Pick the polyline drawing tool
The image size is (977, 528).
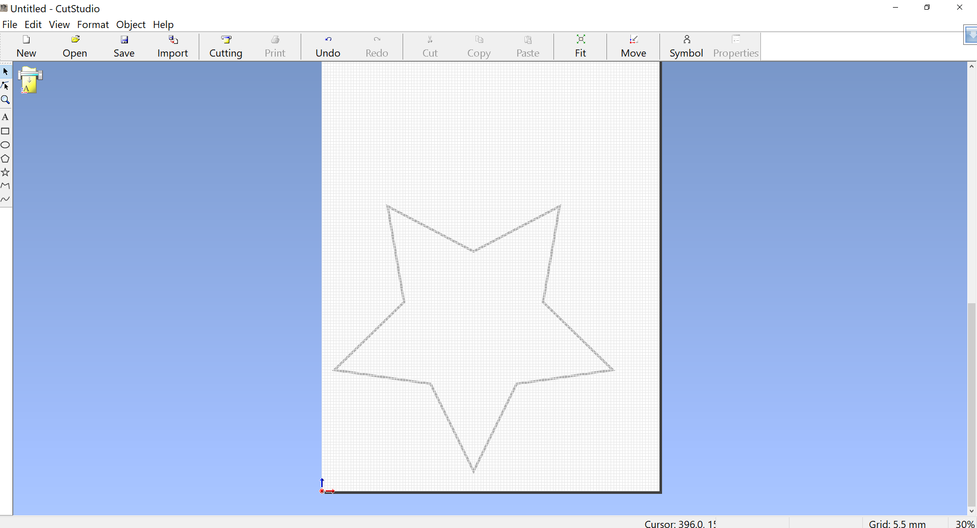pyautogui.click(x=6, y=186)
